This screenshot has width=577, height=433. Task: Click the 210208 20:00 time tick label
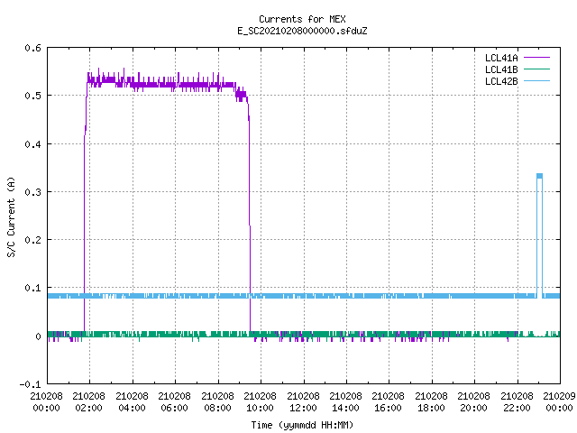click(x=474, y=402)
